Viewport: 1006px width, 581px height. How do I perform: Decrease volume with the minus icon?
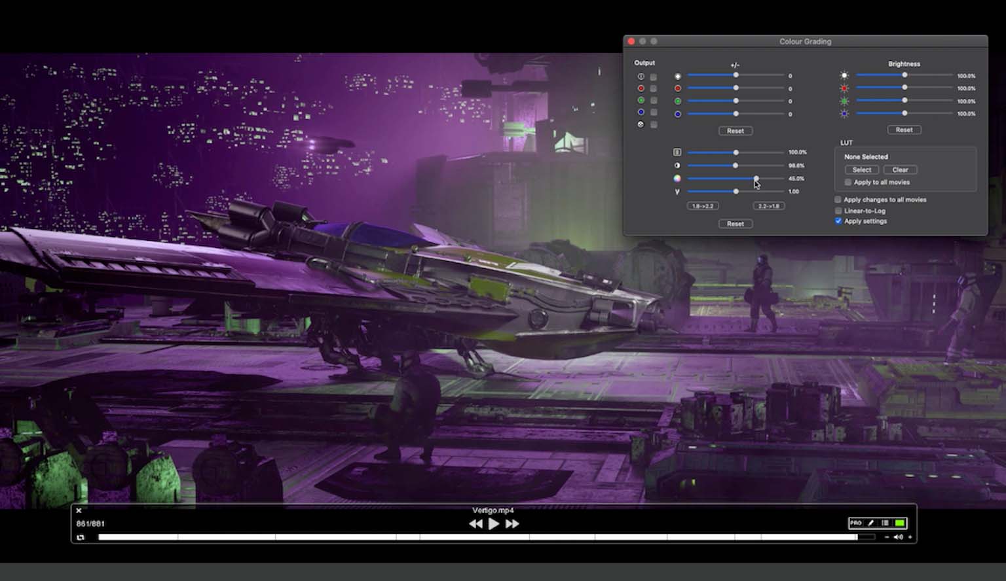pos(887,537)
